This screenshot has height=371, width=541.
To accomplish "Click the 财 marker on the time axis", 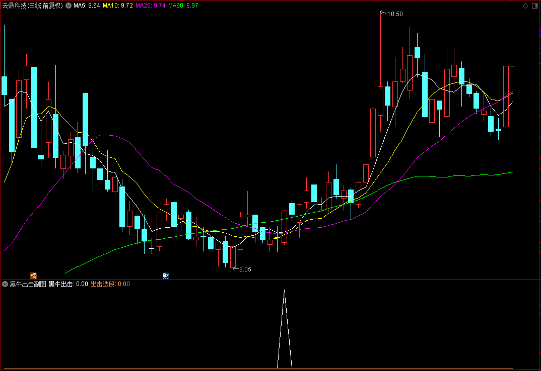I will point(166,275).
